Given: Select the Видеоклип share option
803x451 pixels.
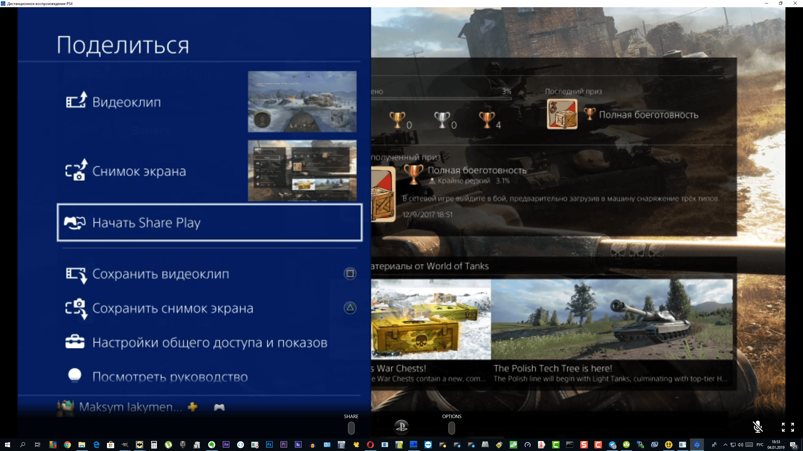Looking at the screenshot, I should point(210,102).
